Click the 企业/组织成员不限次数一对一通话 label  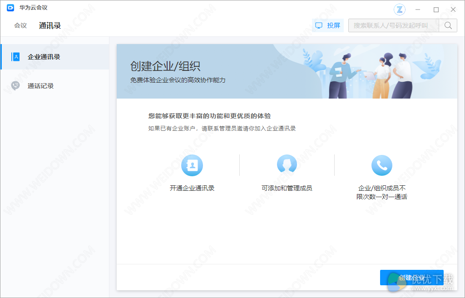[381, 192]
